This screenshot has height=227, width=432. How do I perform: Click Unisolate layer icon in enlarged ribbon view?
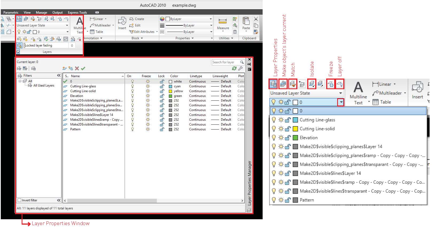pyautogui.click(x=321, y=84)
